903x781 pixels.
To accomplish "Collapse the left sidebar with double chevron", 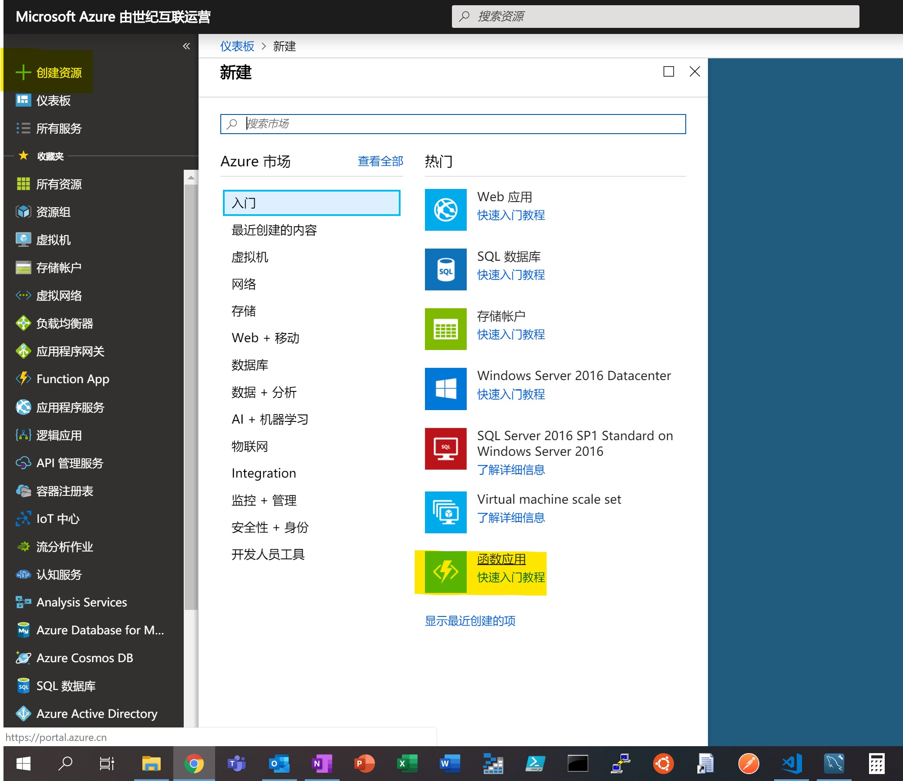I will pyautogui.click(x=186, y=46).
